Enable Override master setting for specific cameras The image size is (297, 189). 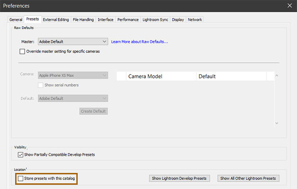coord(22,52)
